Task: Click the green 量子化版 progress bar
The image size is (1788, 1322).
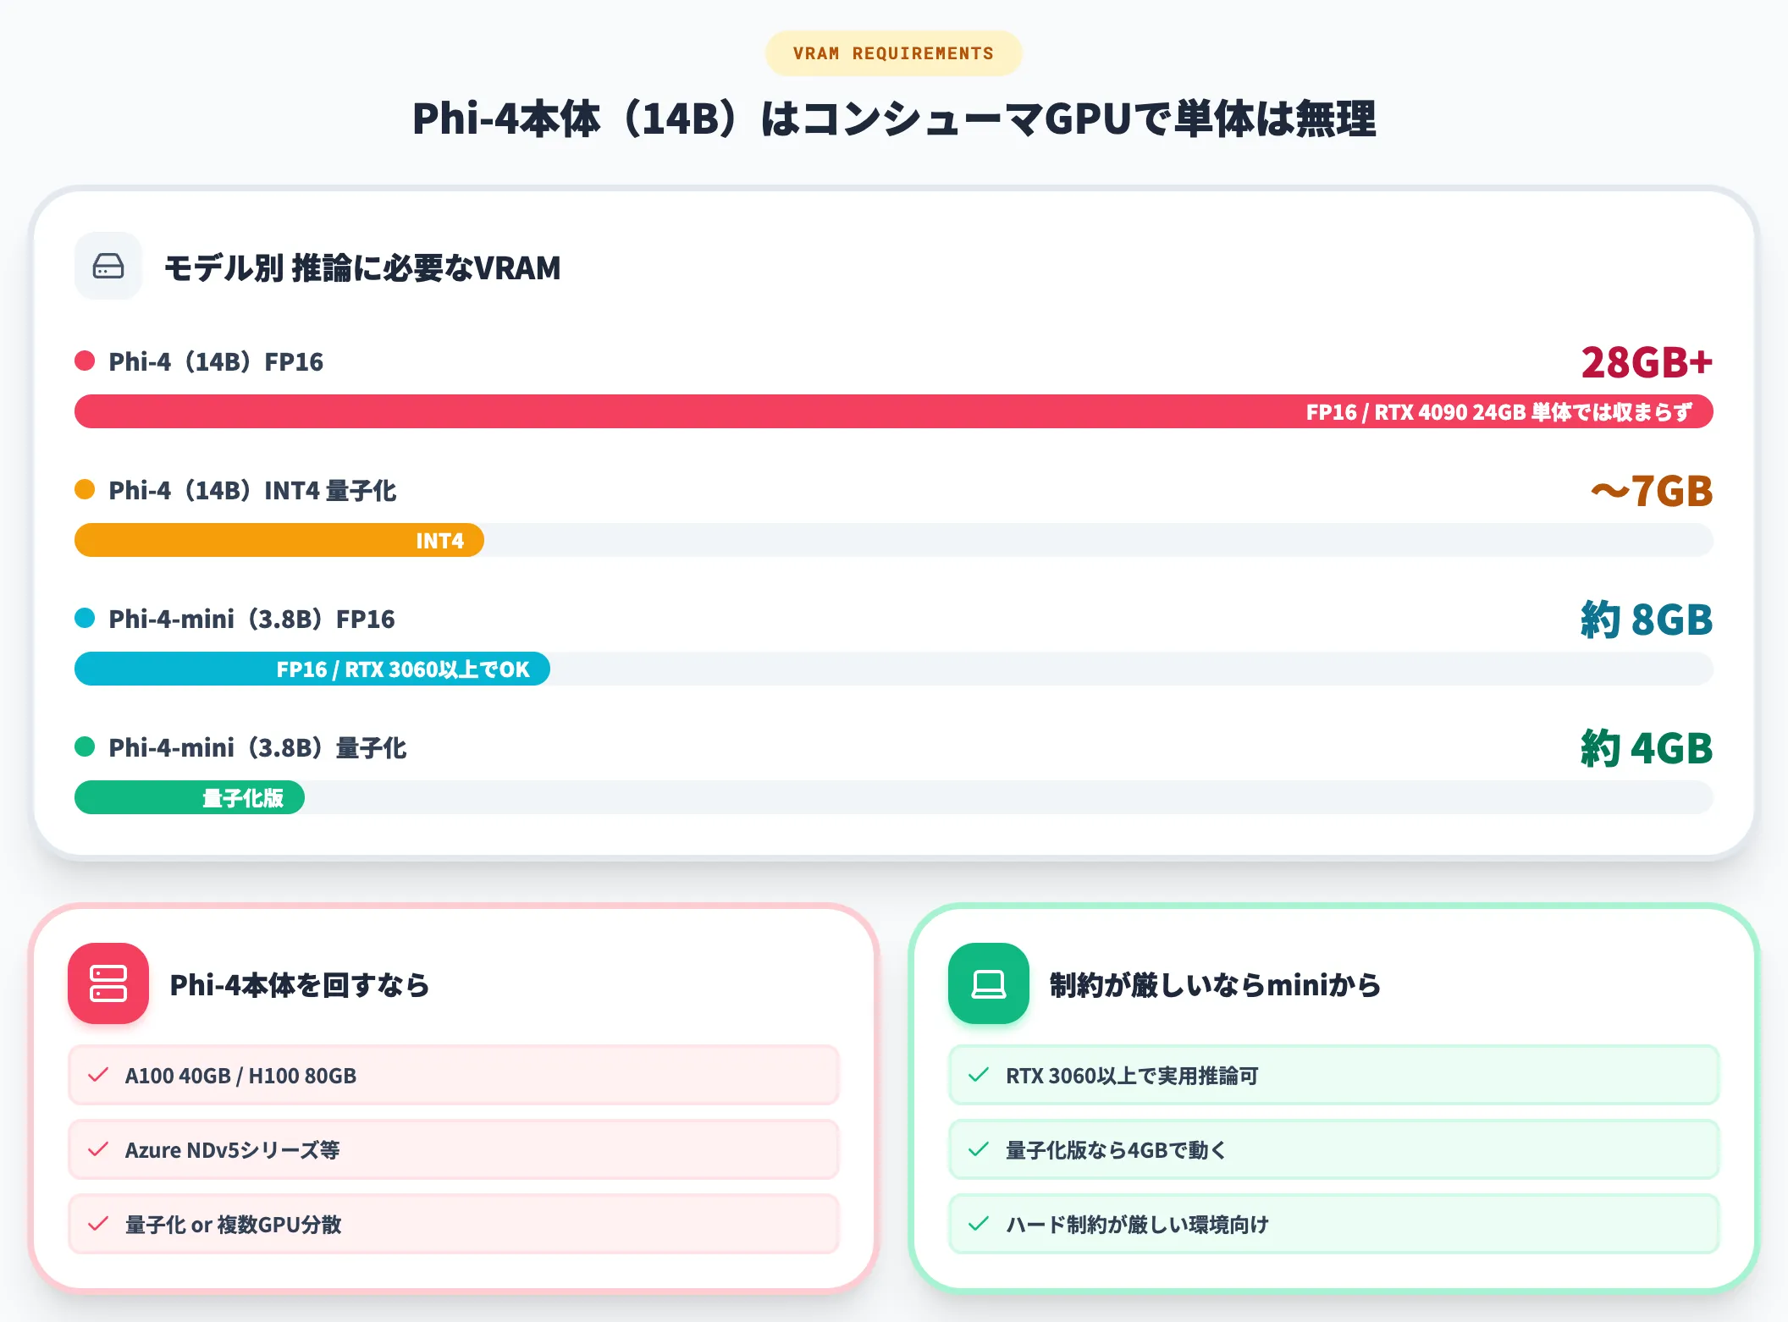Action: pos(190,797)
